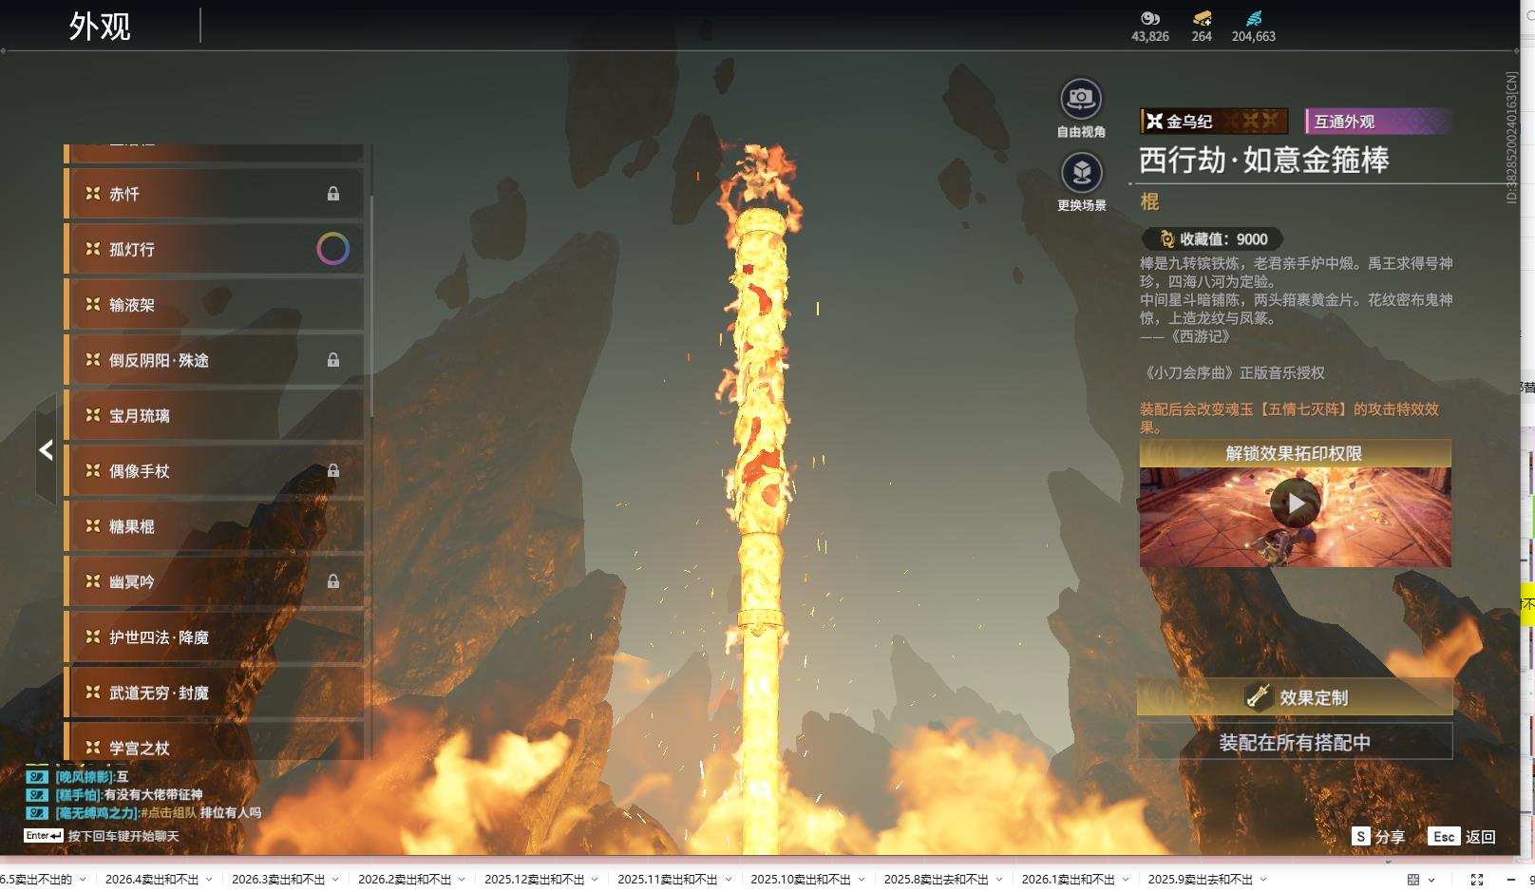Screen dimensions: 1535x892
Task: Click the 收藏值 9000 badge
Action: [1212, 239]
